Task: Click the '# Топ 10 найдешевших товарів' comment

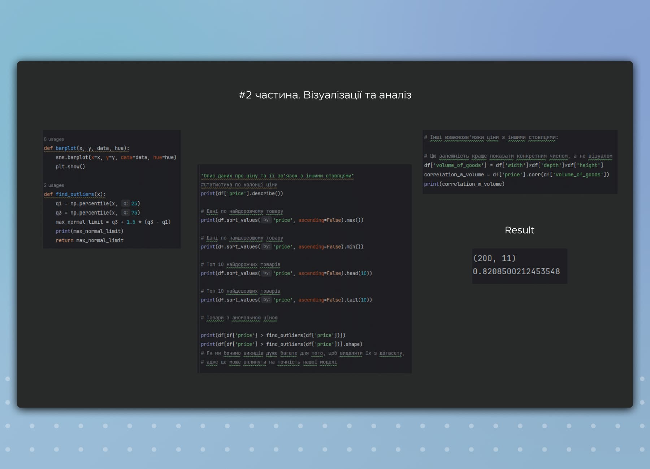Action: click(240, 291)
